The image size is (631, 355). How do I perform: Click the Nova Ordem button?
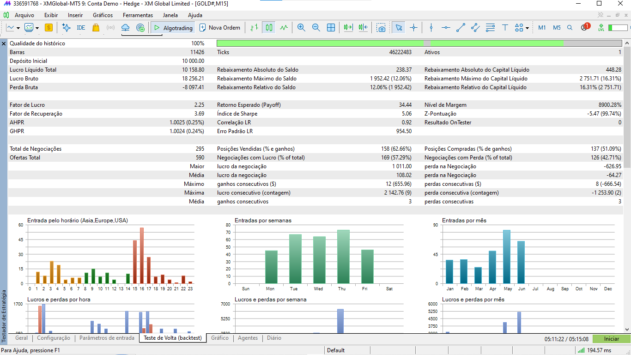pyautogui.click(x=220, y=28)
